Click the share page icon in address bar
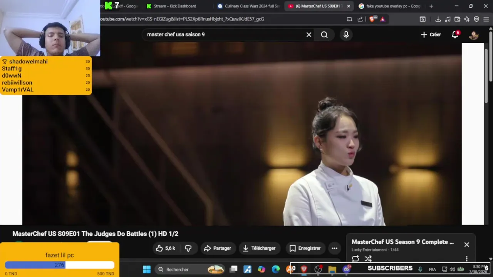The image size is (493, 277). pyautogui.click(x=360, y=19)
